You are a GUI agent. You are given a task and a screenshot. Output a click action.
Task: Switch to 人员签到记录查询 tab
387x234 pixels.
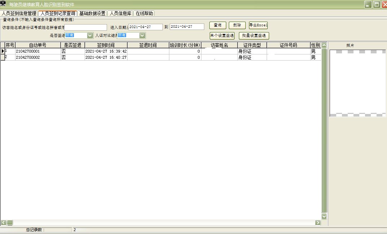[58, 13]
